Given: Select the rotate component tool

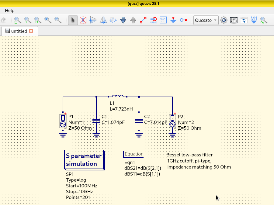Looking at the screenshot, I should [x=113, y=20].
